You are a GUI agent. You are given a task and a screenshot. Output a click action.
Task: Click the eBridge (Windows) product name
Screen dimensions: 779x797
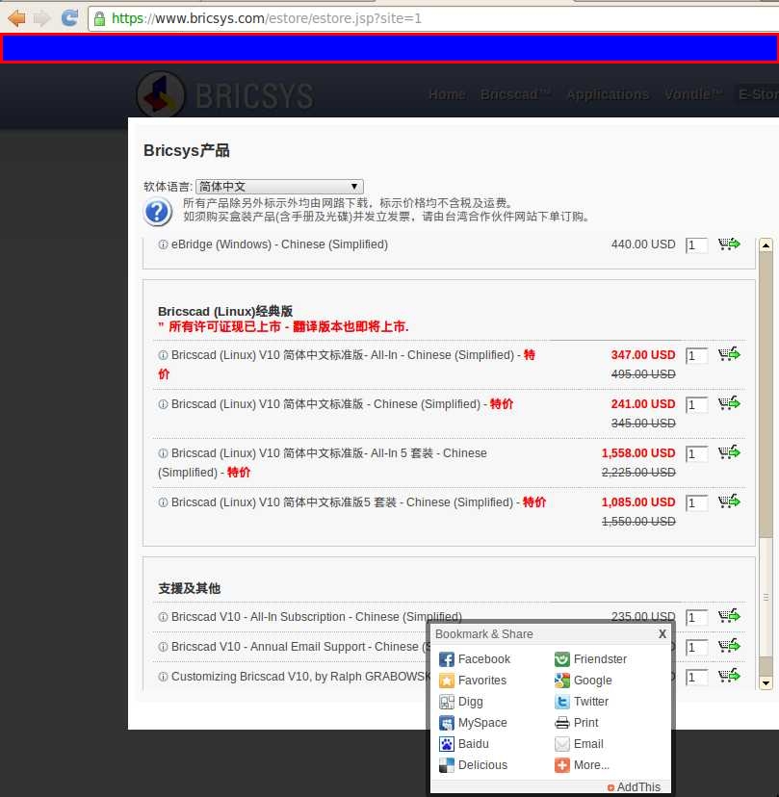[x=279, y=244]
